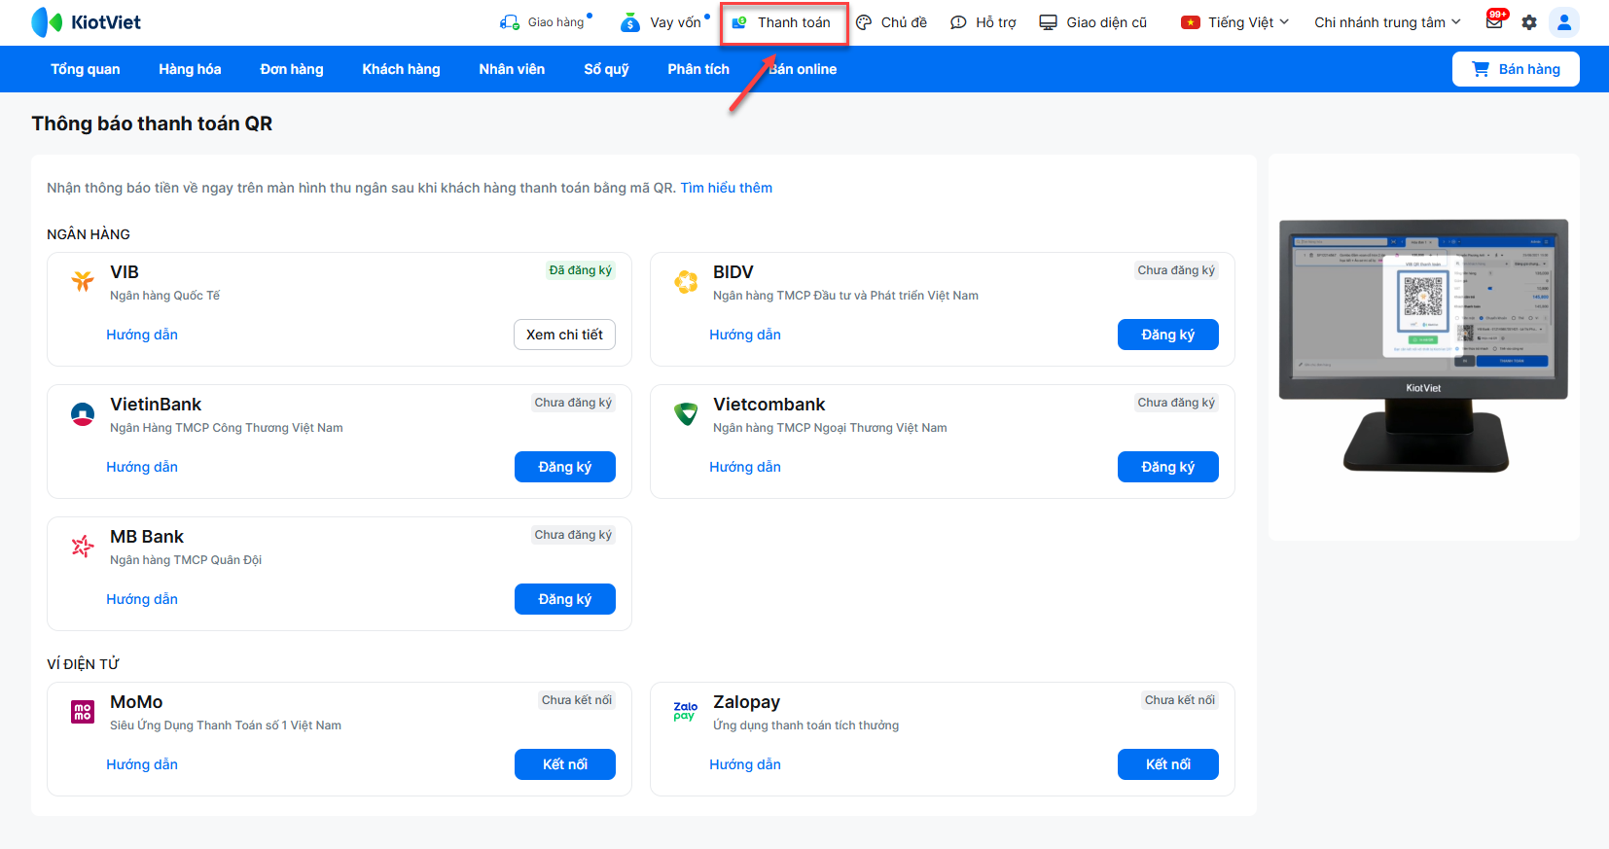Open the Hàng hóa menu
Image resolution: width=1609 pixels, height=849 pixels.
click(x=190, y=69)
